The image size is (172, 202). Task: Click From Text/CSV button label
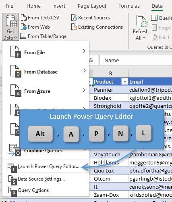tap(44, 18)
